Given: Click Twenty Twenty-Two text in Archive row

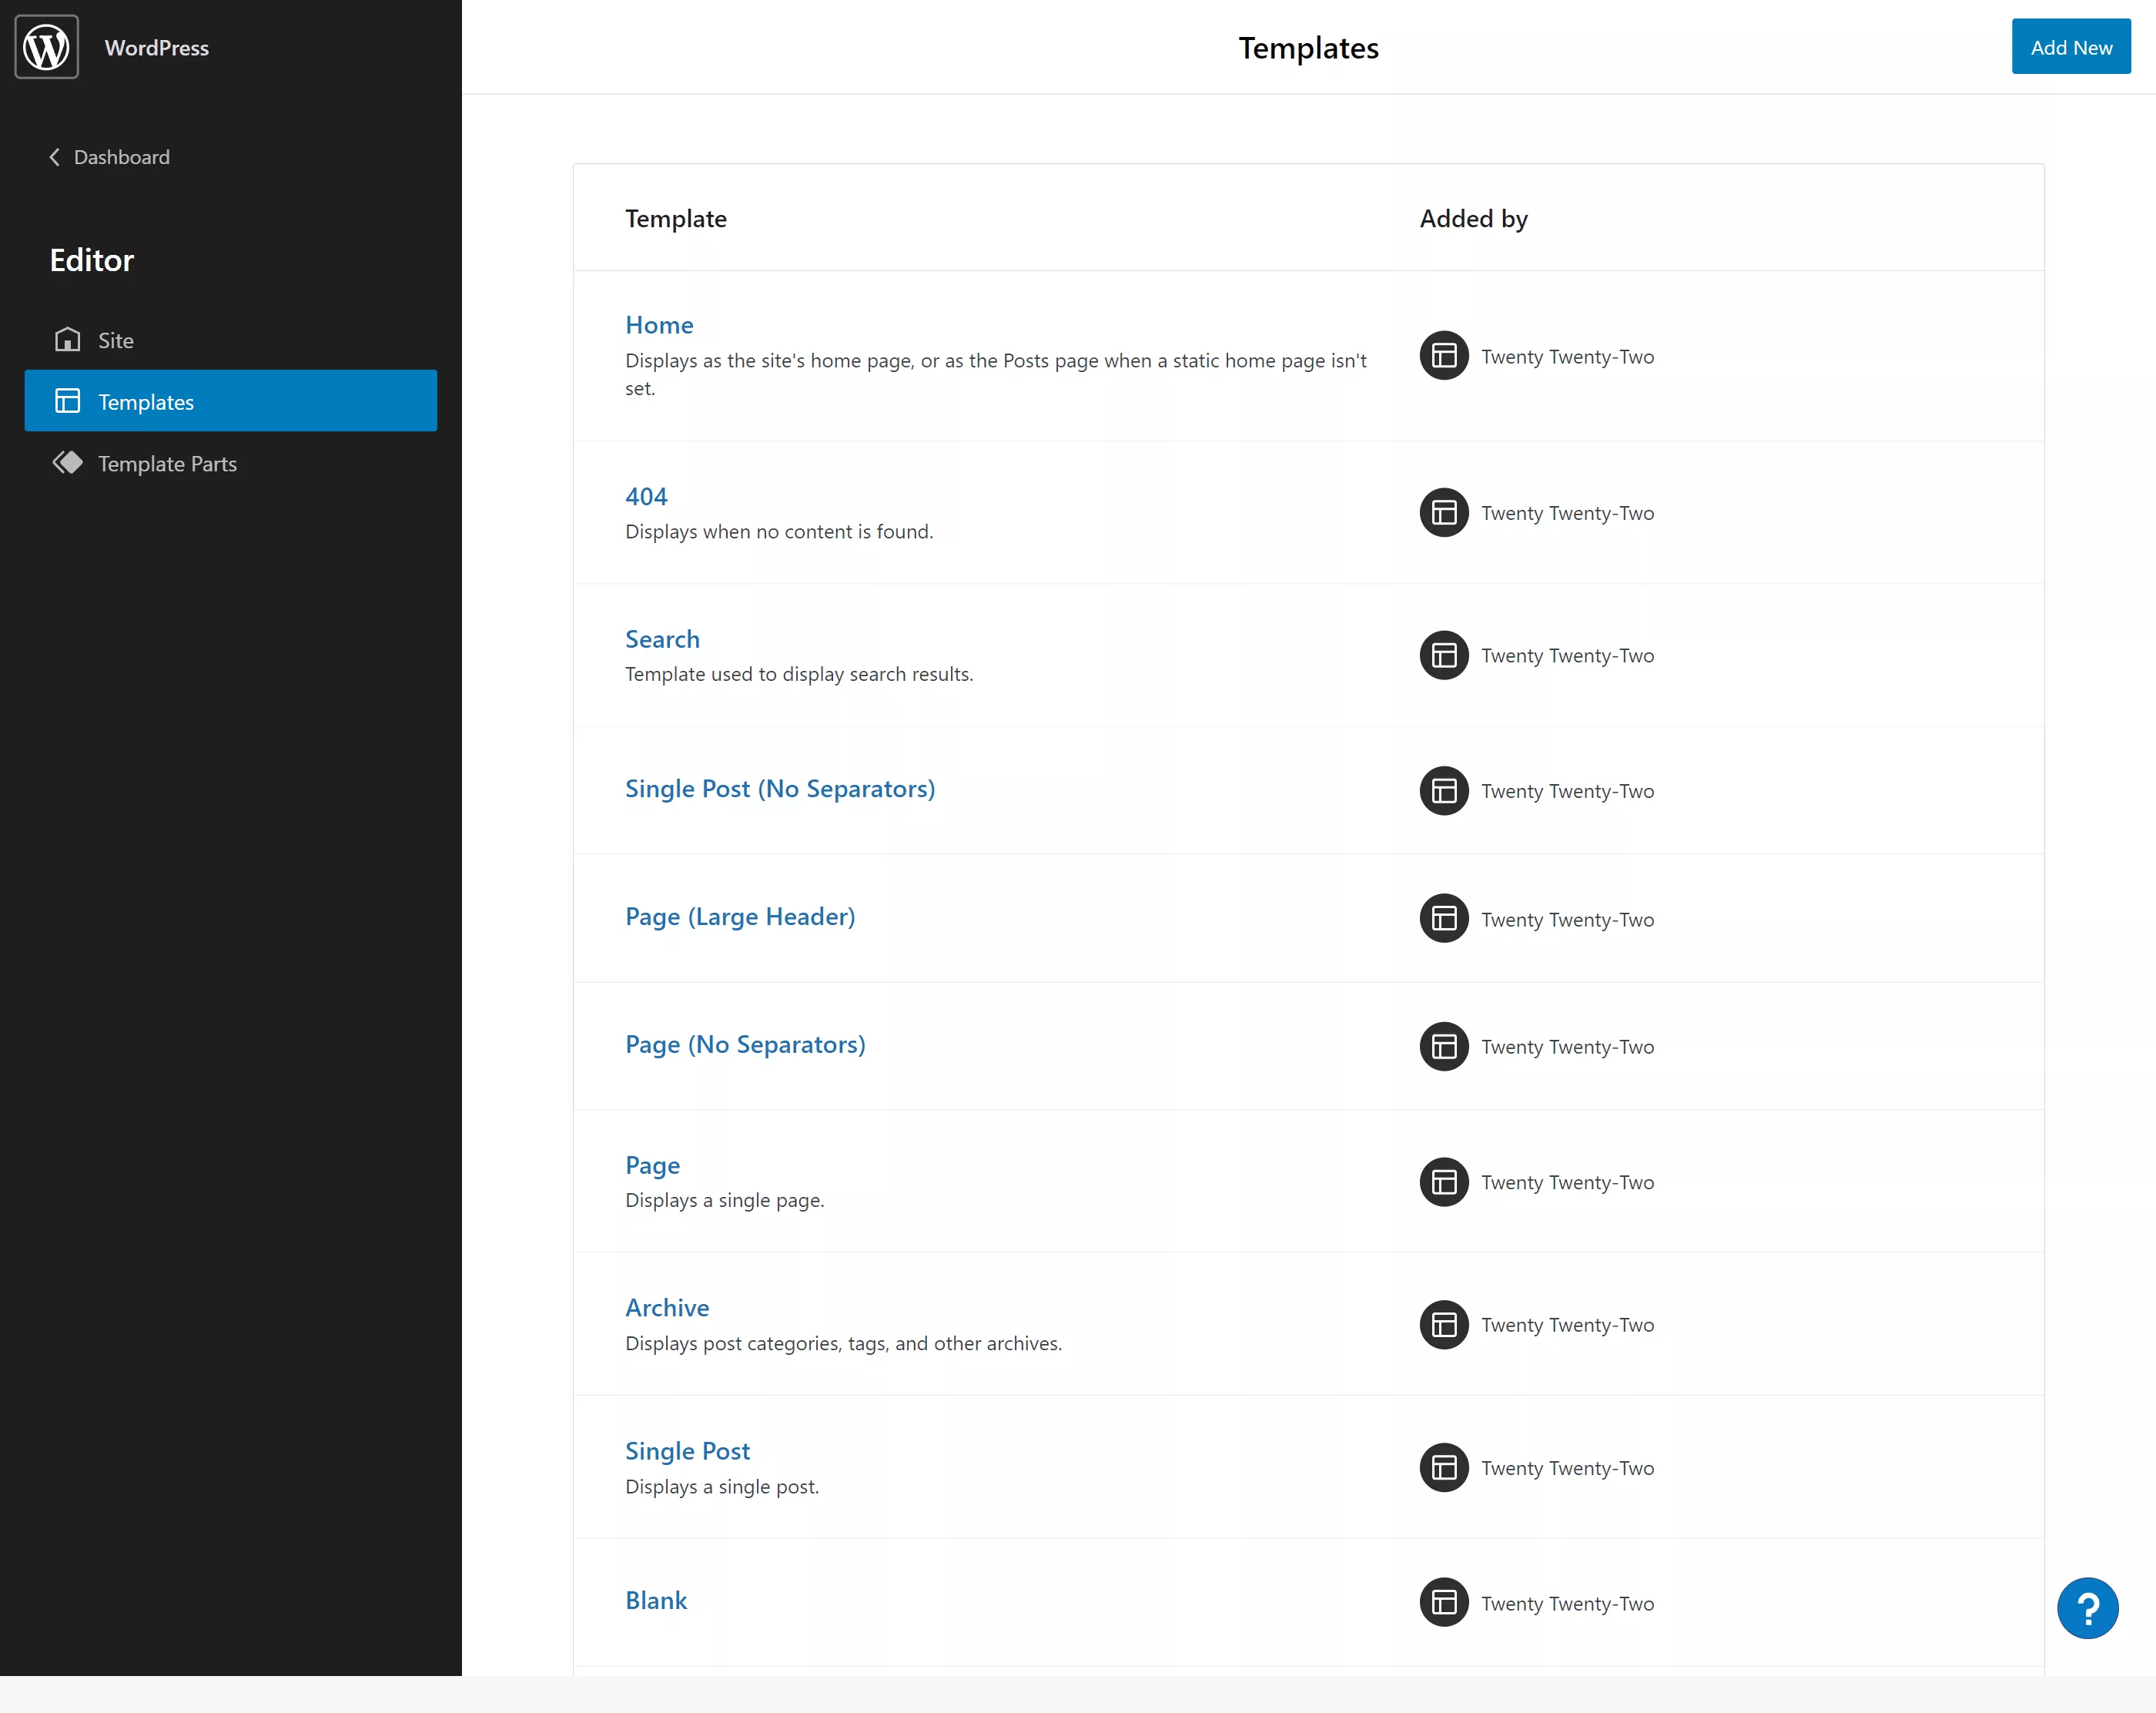Looking at the screenshot, I should click(1568, 1325).
